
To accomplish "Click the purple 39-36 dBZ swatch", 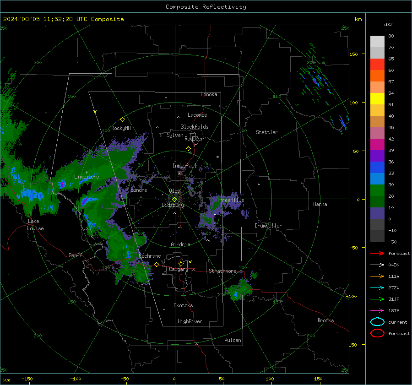I will click(377, 156).
